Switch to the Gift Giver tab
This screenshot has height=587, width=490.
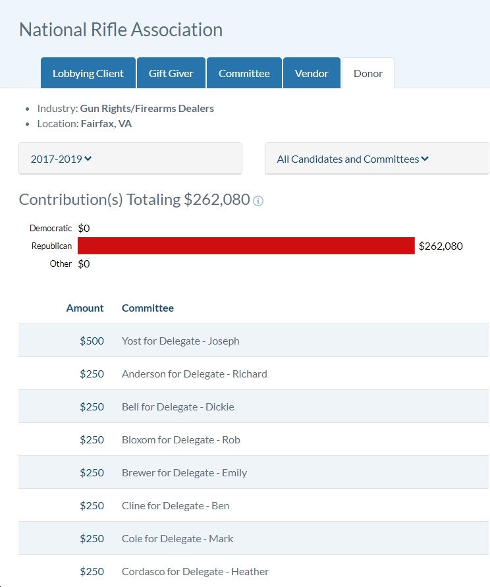pos(171,73)
